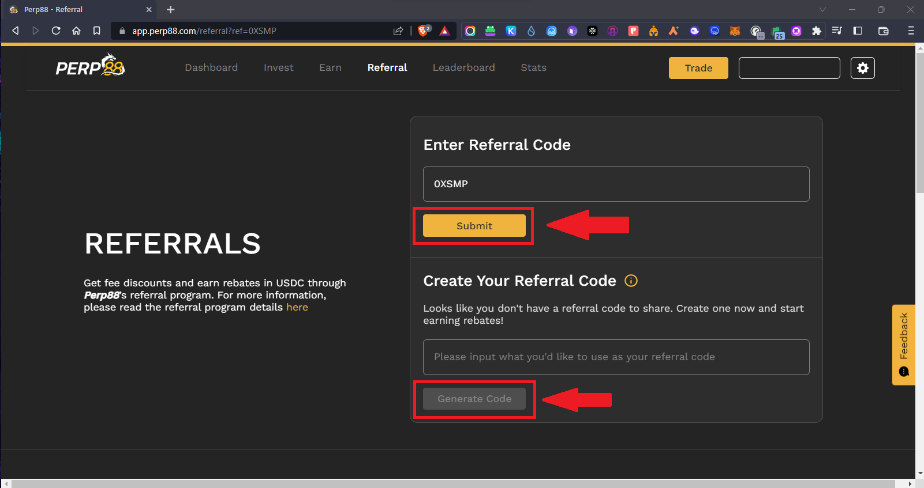Open the Leaderboard page
The height and width of the screenshot is (488, 924).
pos(464,67)
